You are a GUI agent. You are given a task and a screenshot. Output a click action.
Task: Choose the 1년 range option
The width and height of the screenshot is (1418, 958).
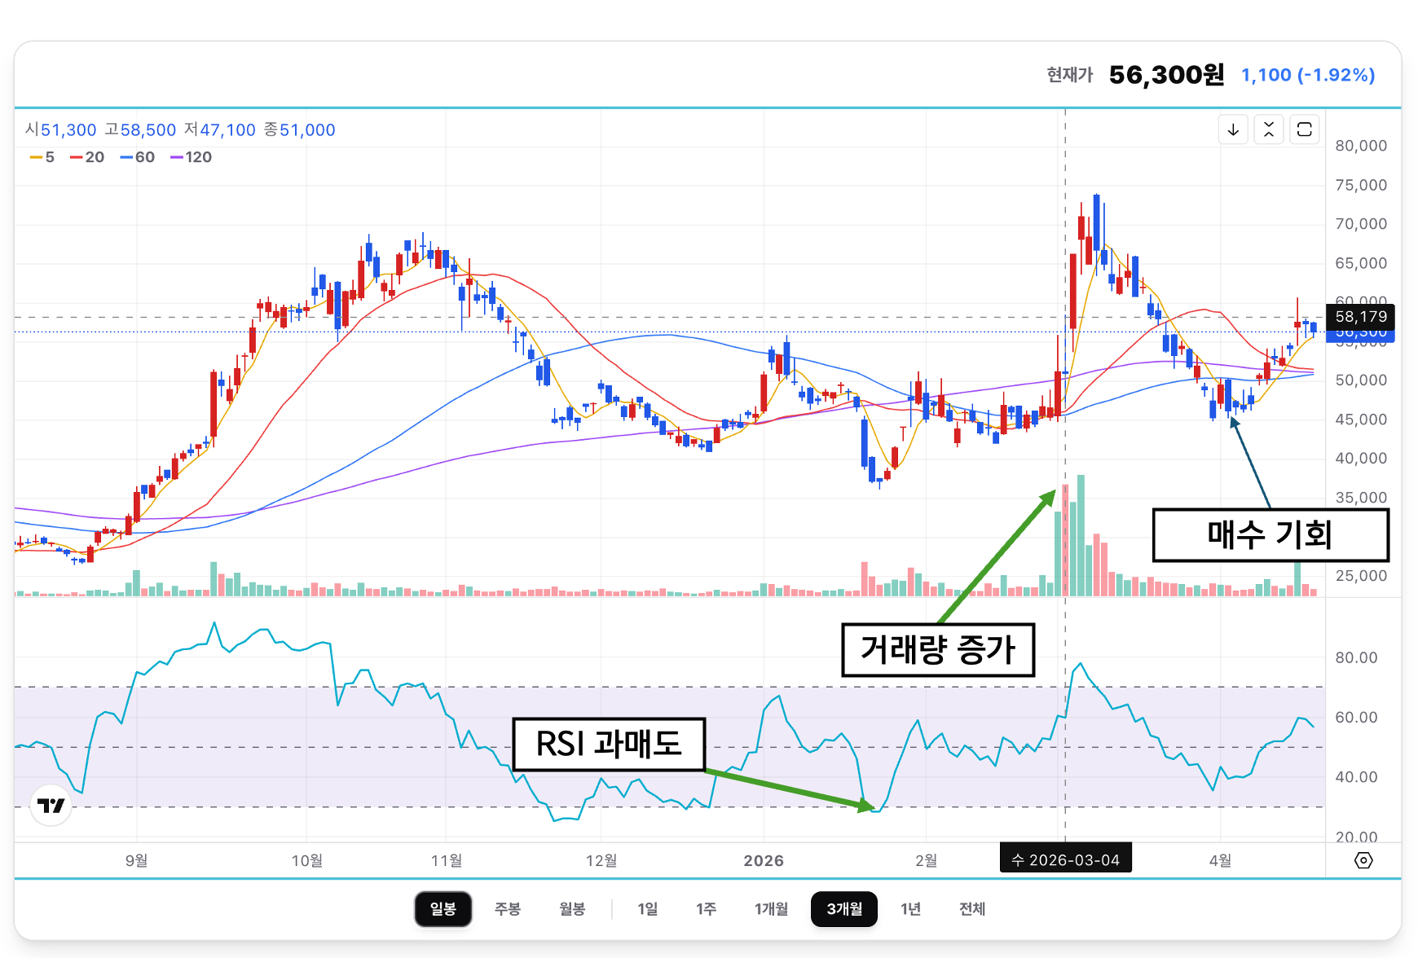(x=911, y=909)
